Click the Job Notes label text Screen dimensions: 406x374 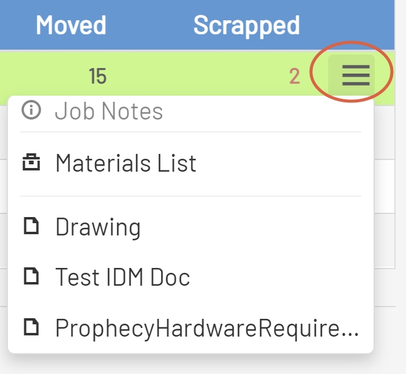[109, 111]
